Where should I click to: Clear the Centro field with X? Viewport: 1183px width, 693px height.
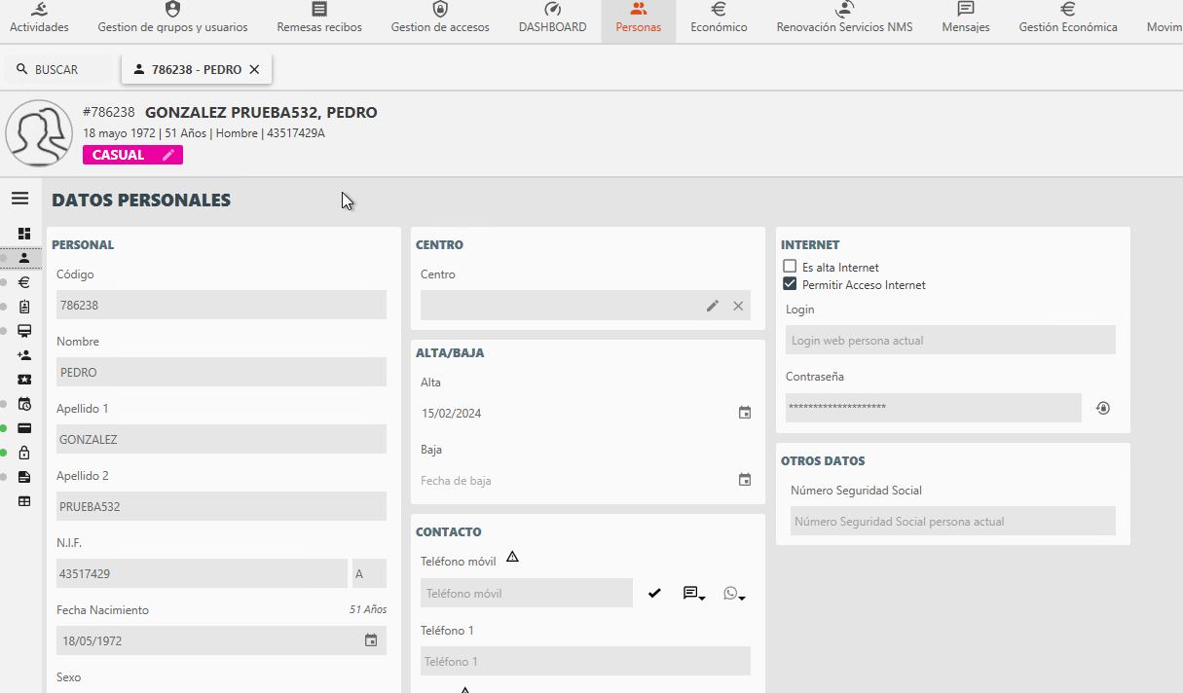738,306
